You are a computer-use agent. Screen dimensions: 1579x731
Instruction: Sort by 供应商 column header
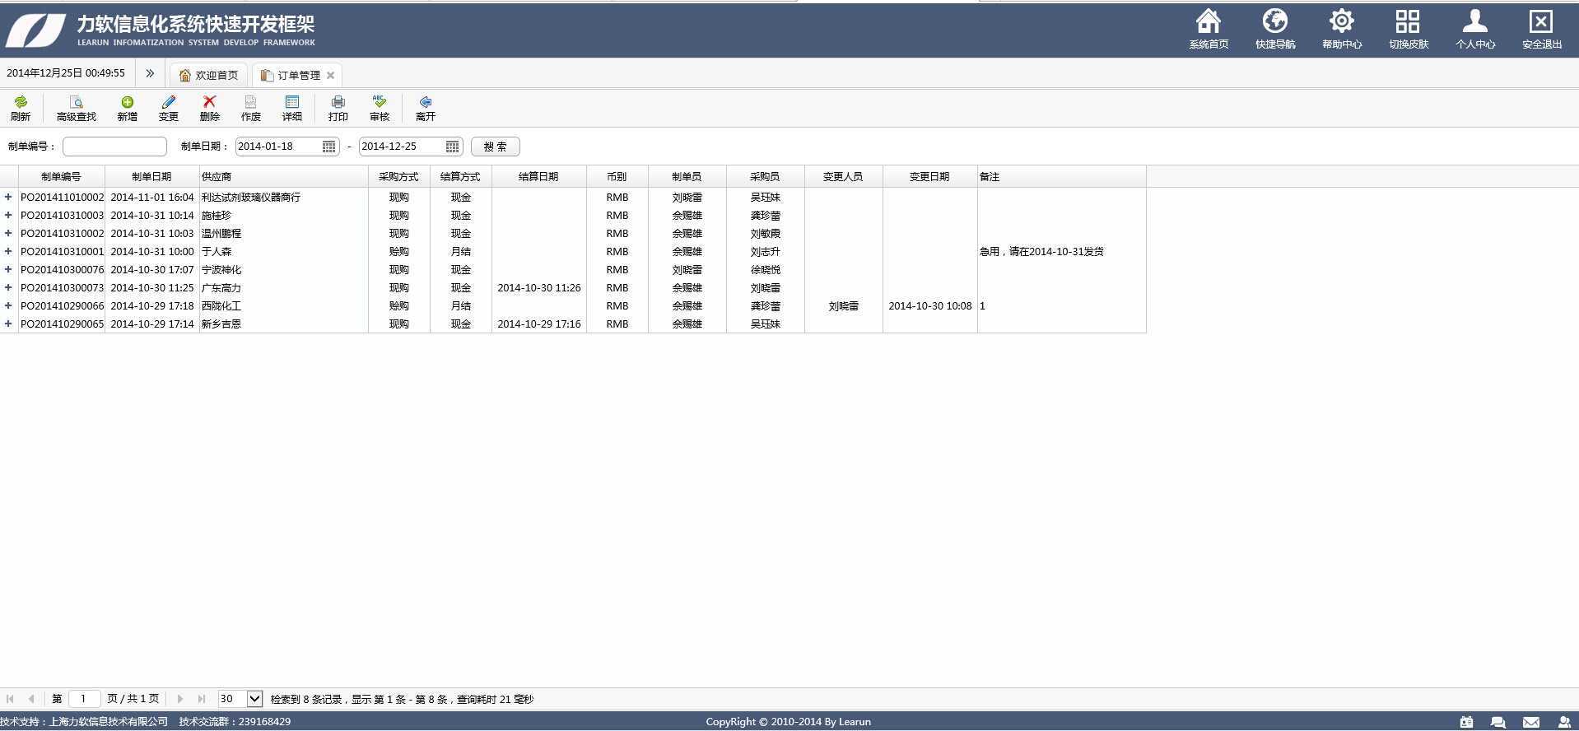(284, 176)
